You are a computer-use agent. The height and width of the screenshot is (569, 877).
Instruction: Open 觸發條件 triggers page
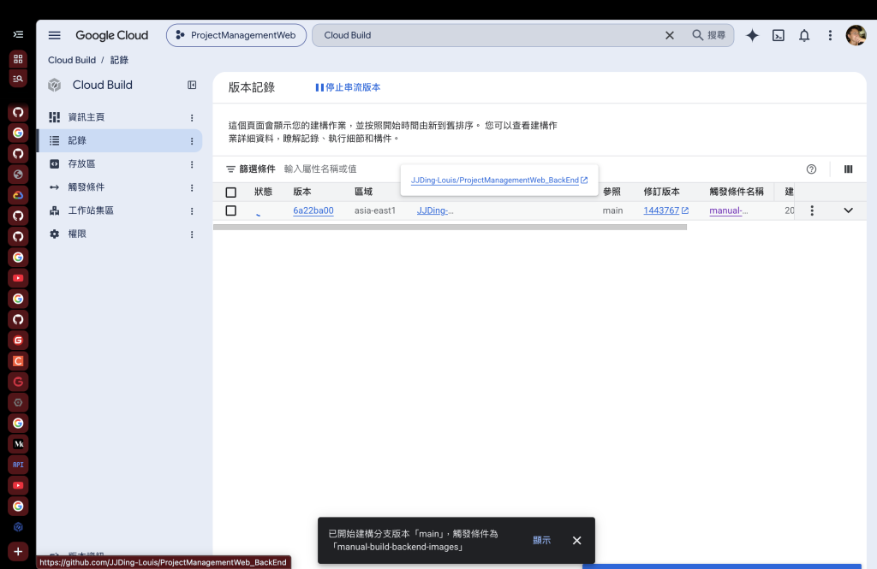click(87, 187)
